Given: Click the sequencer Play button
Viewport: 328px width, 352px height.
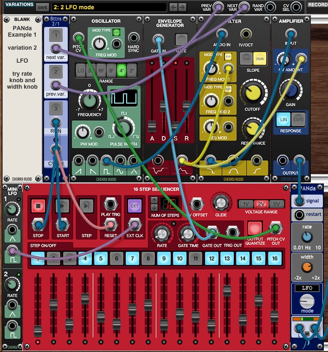Looking at the screenshot, I should (63, 205).
